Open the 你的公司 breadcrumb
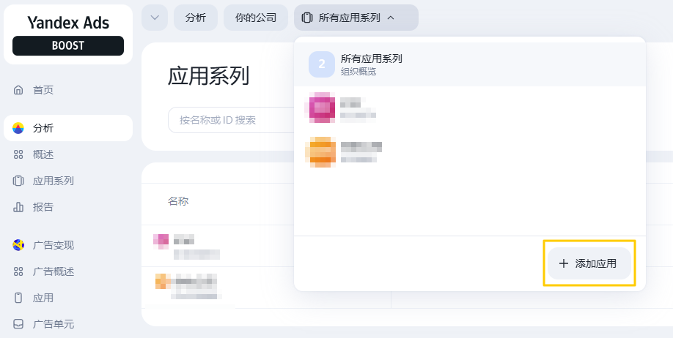The height and width of the screenshot is (338, 673). coord(256,18)
